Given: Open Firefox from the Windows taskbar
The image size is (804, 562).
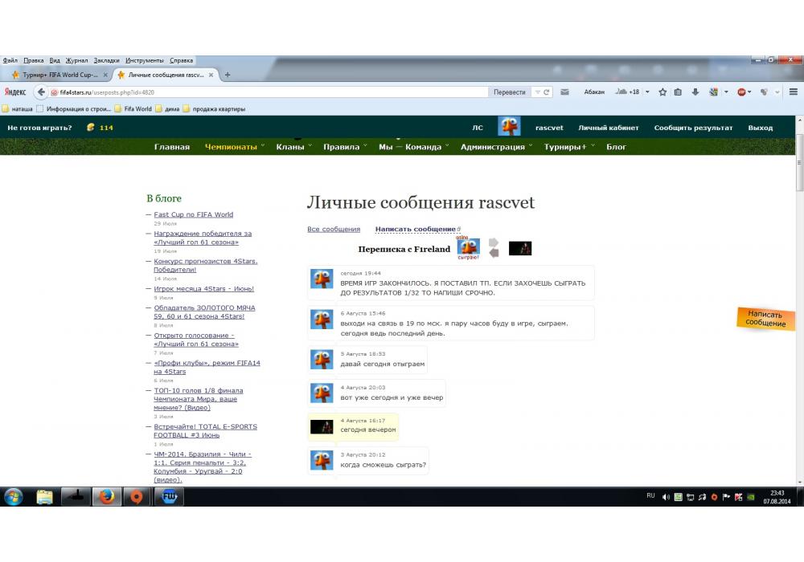Looking at the screenshot, I should [106, 496].
